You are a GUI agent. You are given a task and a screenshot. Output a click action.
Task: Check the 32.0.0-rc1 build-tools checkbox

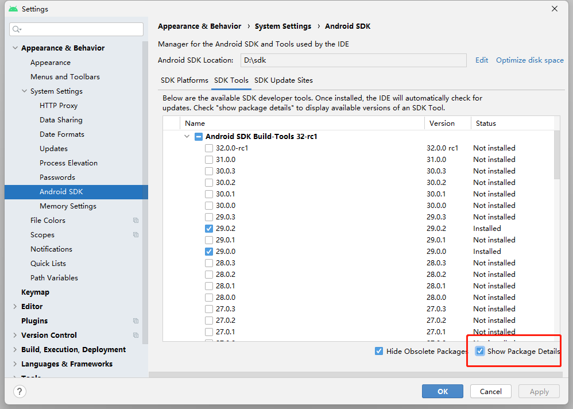point(209,148)
